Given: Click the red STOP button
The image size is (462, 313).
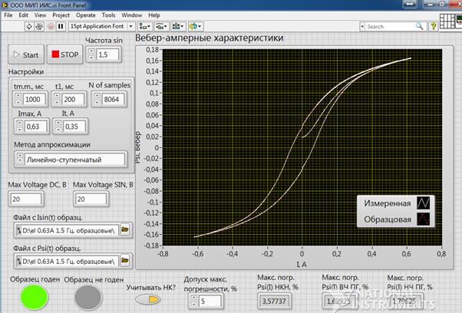Looking at the screenshot, I should click(64, 54).
